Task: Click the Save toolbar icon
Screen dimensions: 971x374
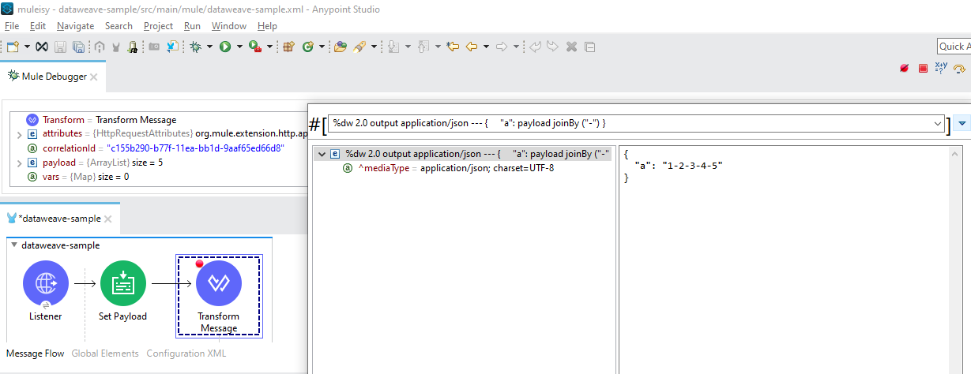Action: click(60, 47)
